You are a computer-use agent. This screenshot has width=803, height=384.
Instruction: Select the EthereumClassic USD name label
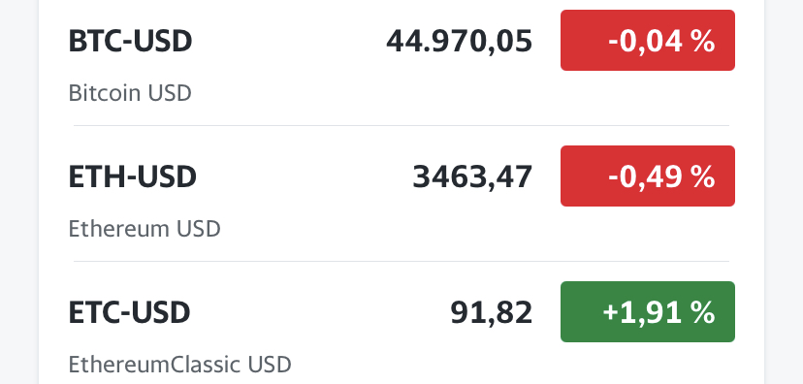[x=179, y=365]
